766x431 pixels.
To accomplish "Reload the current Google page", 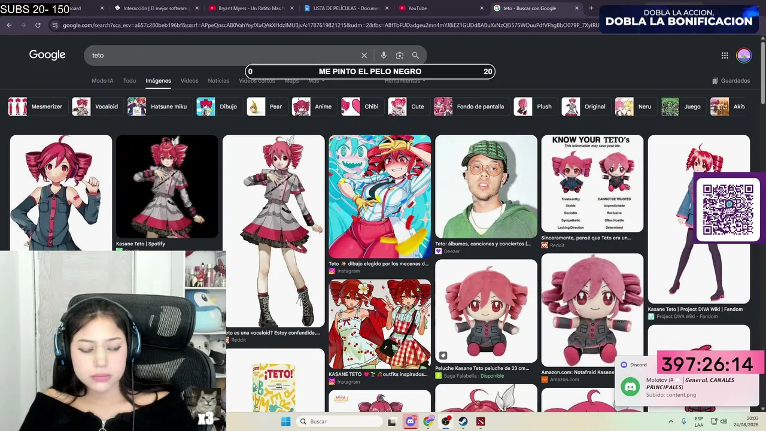I will (x=38, y=25).
